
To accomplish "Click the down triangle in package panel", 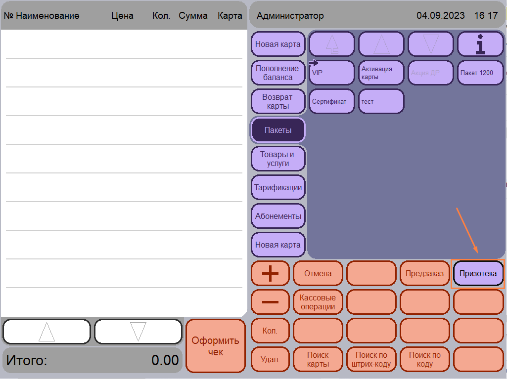I will [x=431, y=44].
